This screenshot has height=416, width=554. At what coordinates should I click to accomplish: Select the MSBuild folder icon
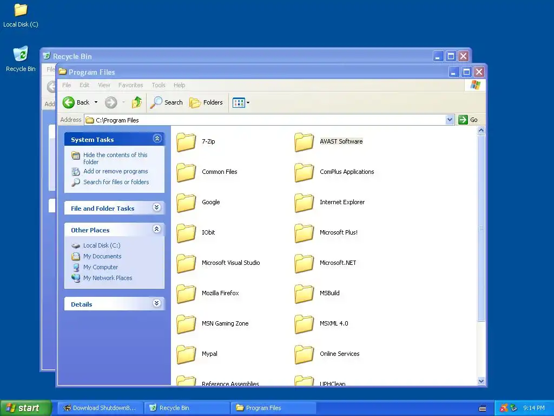pos(304,294)
